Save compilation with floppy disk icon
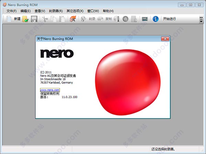This screenshot has width=206, height=154. pos(34,19)
